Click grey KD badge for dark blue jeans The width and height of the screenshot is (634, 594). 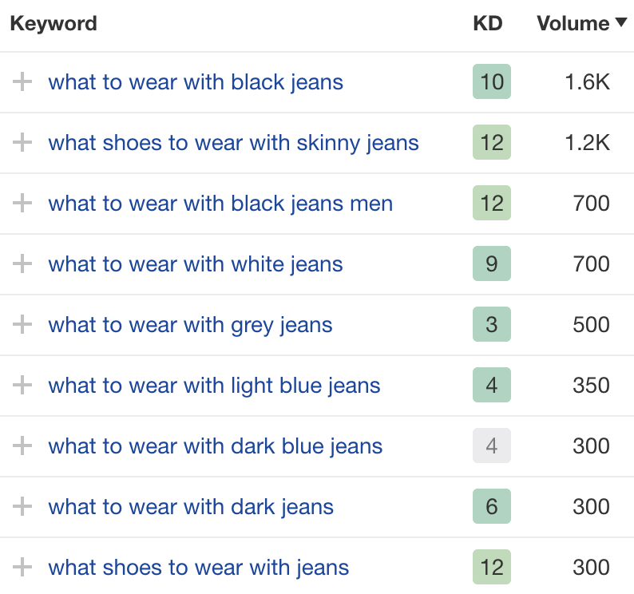pyautogui.click(x=492, y=445)
